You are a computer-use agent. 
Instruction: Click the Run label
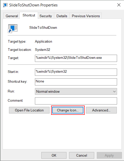[11, 91]
